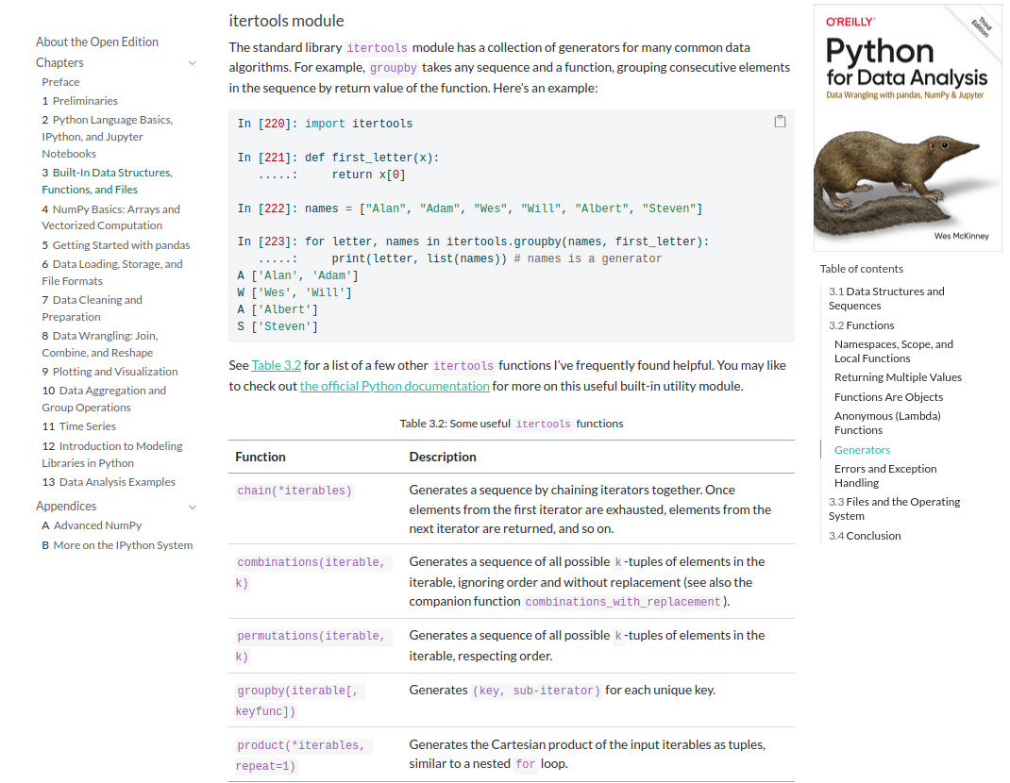Jump to Namespaces, Scope, and Local Functions
This screenshot has height=783, width=1010.
(x=893, y=351)
